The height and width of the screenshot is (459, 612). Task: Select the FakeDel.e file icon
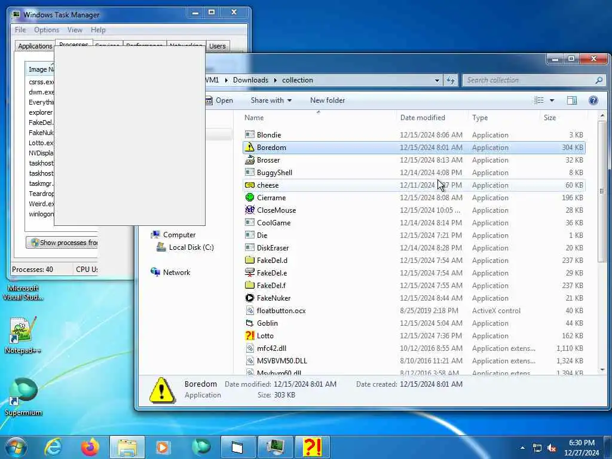[x=249, y=273]
